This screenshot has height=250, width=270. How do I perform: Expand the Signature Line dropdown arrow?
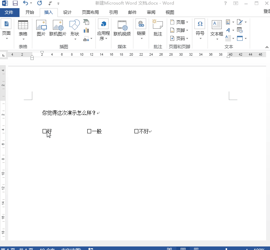coord(246,22)
